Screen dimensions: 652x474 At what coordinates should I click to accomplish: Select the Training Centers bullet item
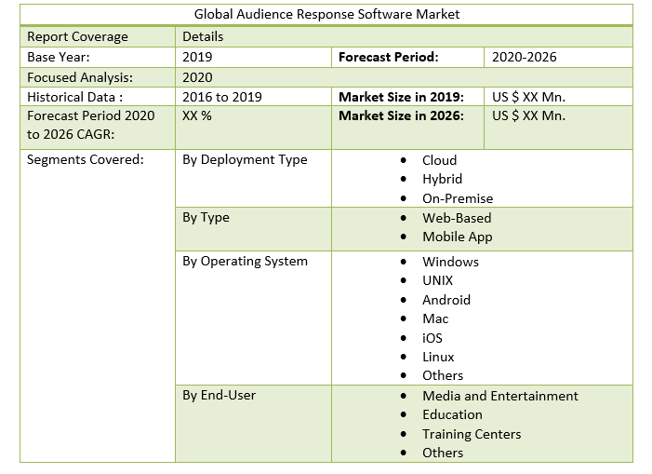472,434
